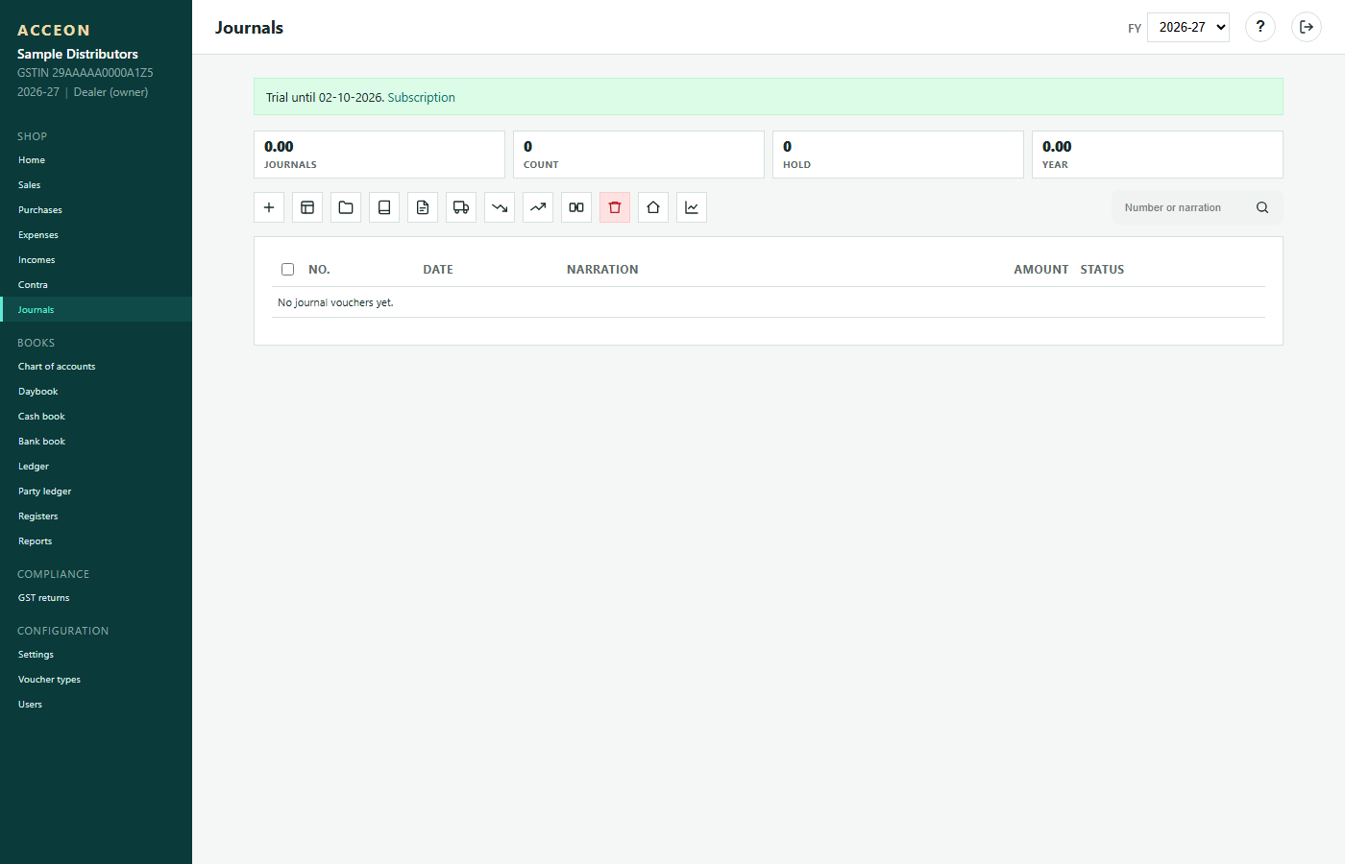Open Ledger in the sidebar

96,467
